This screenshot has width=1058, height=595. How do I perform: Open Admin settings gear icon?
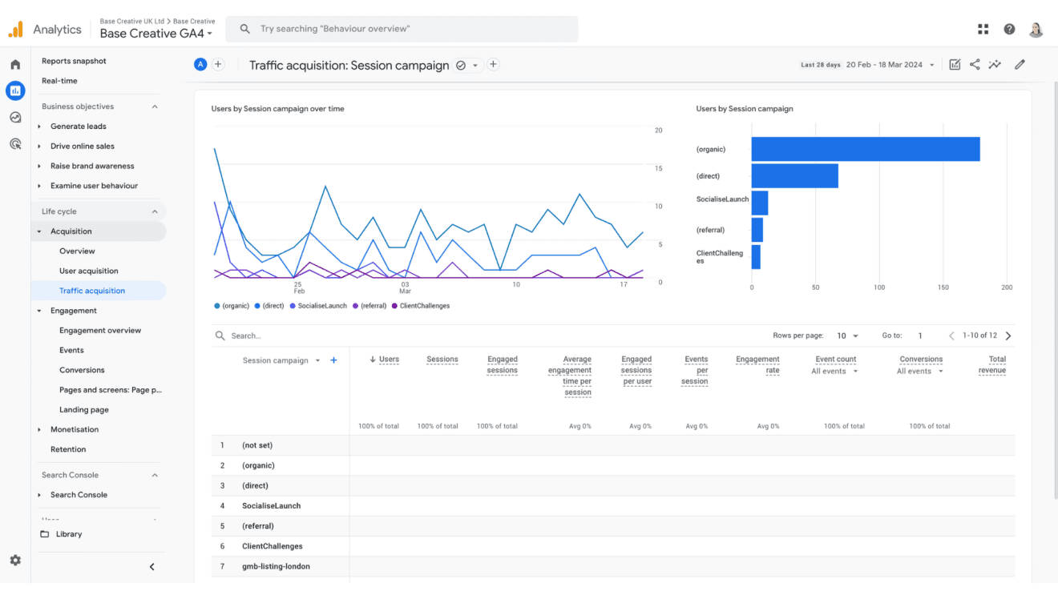[x=15, y=561]
